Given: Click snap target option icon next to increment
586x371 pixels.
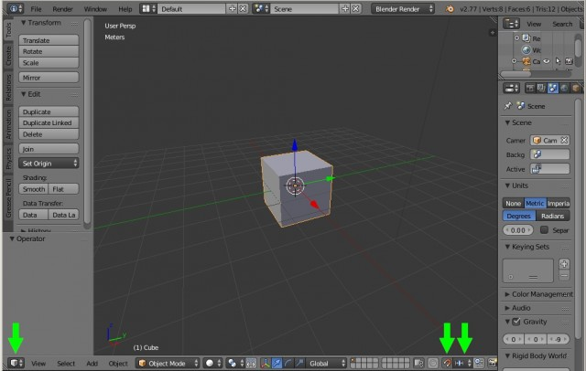Looking at the screenshot, I should [x=479, y=363].
